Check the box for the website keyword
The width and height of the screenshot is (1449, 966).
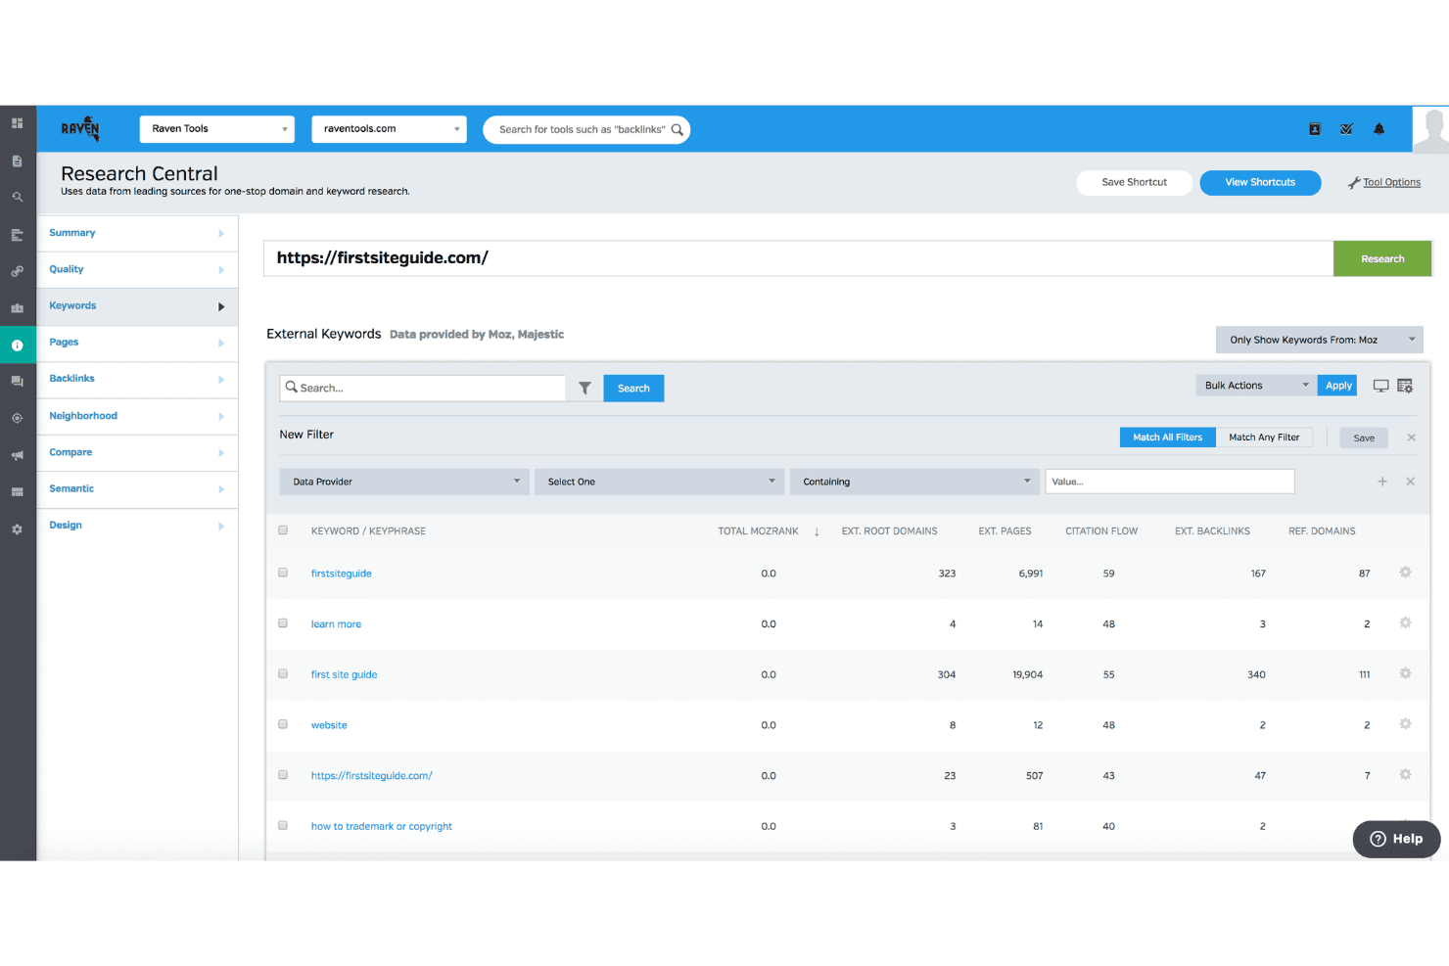[283, 724]
